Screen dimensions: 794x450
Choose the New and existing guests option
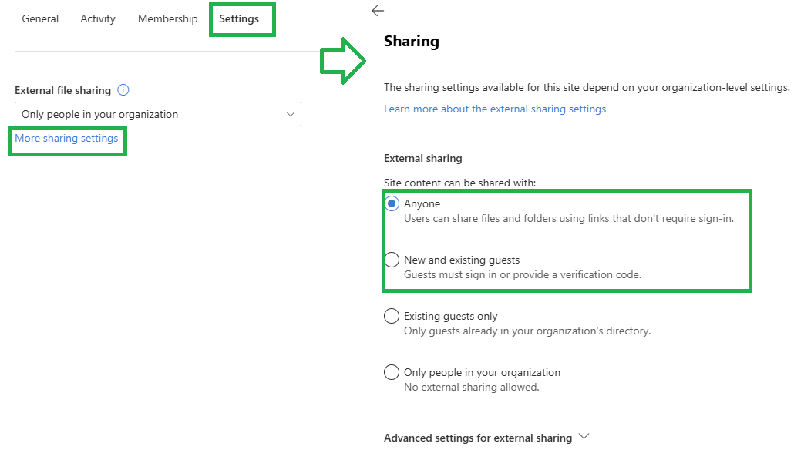392,260
